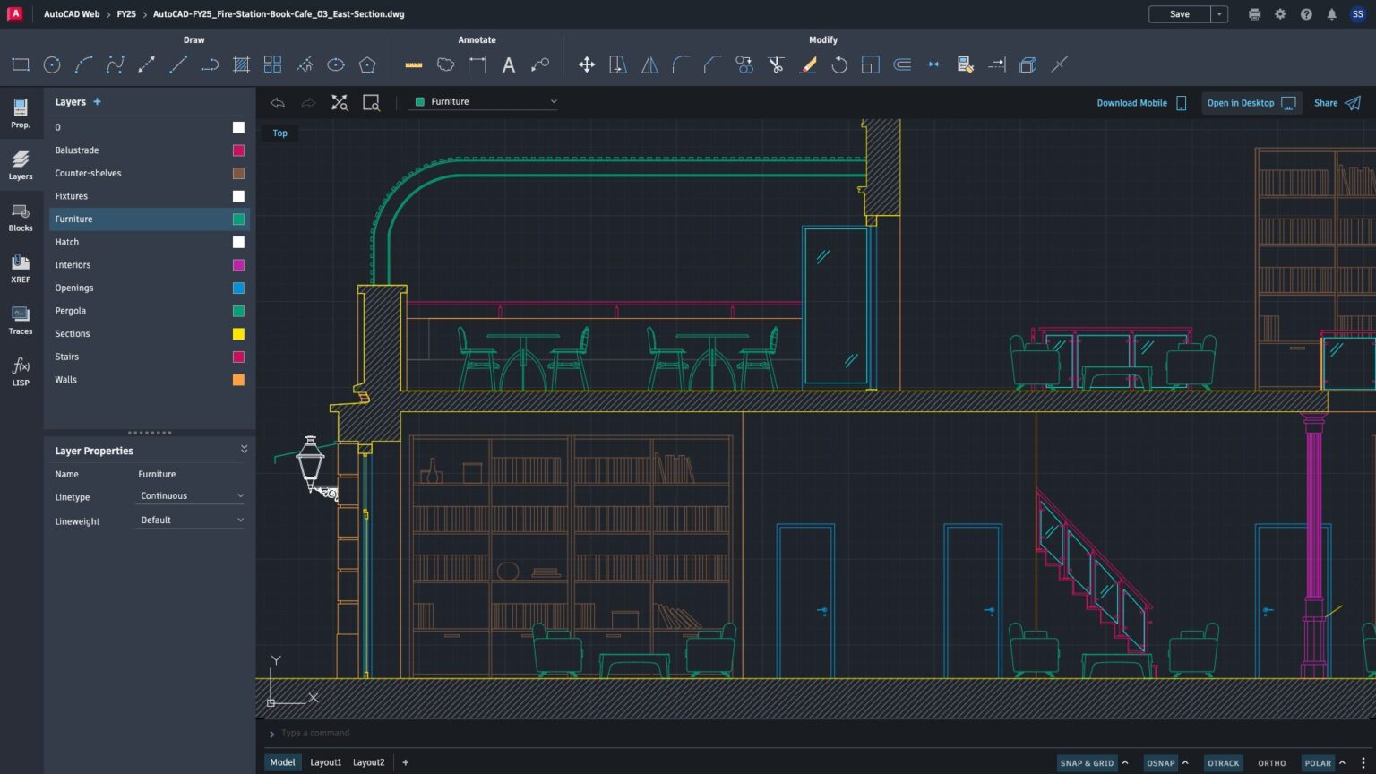Enable ORTHO mode
1376x774 pixels.
[x=1271, y=762]
